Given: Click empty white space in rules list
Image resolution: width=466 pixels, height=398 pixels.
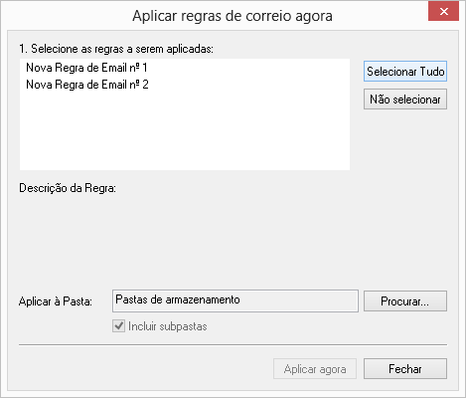Looking at the screenshot, I should click(x=185, y=132).
